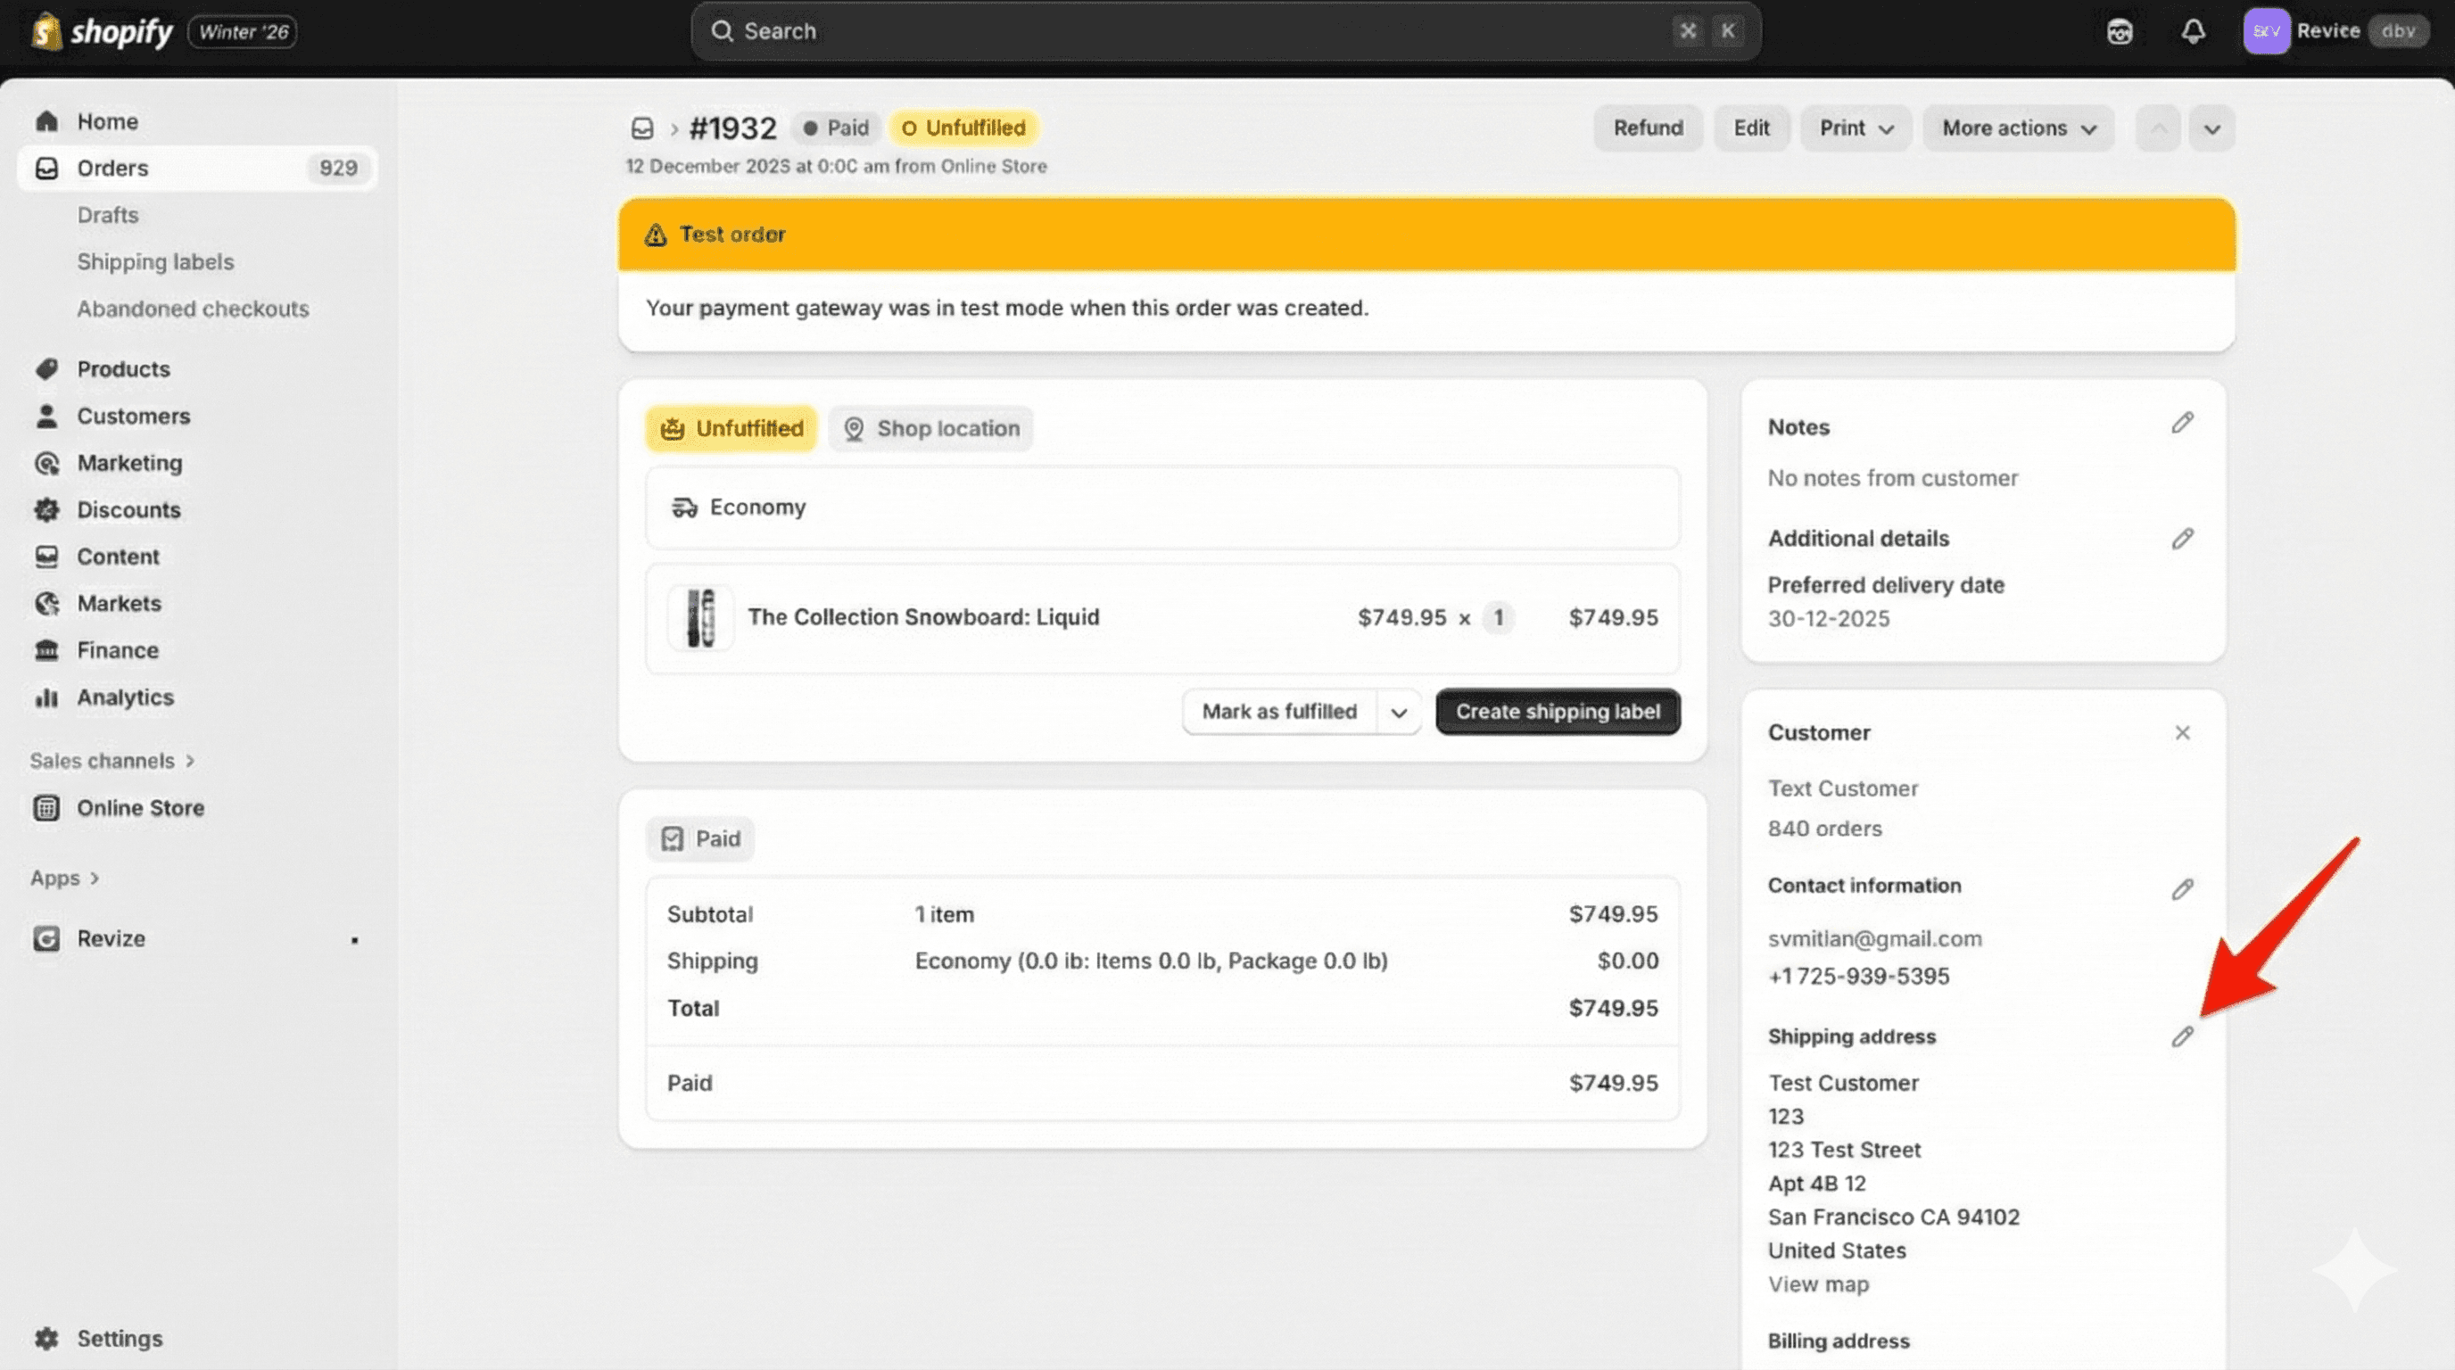Open Discounts using the coupon icon
The height and width of the screenshot is (1370, 2455).
[x=45, y=509]
